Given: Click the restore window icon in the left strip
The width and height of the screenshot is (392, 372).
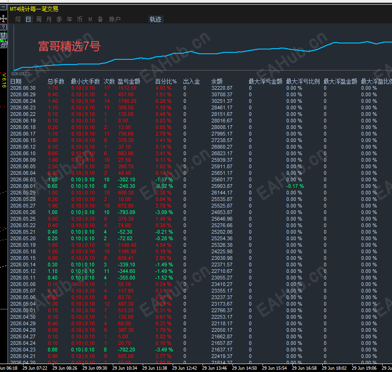Looking at the screenshot, I should 3,45.
